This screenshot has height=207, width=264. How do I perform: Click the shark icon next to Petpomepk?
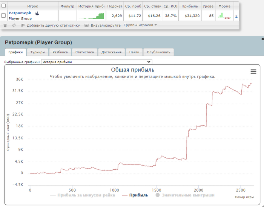point(37,13)
